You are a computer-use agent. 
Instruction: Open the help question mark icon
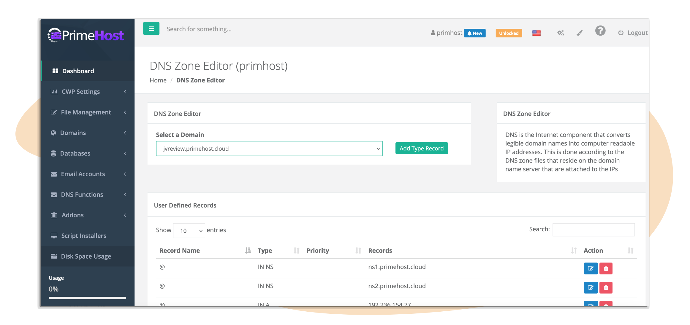pyautogui.click(x=600, y=31)
